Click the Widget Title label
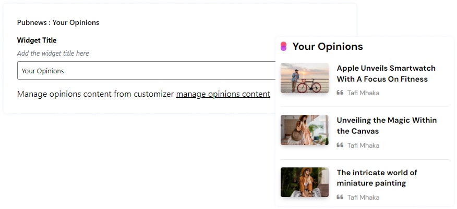 pyautogui.click(x=37, y=40)
